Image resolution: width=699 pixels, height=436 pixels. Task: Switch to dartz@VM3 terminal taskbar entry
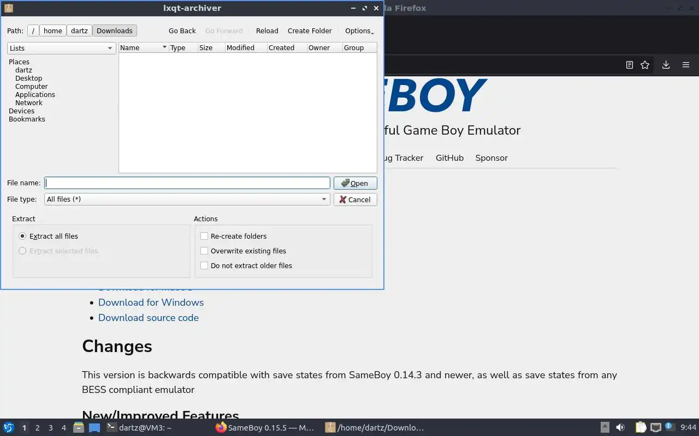[158, 428]
